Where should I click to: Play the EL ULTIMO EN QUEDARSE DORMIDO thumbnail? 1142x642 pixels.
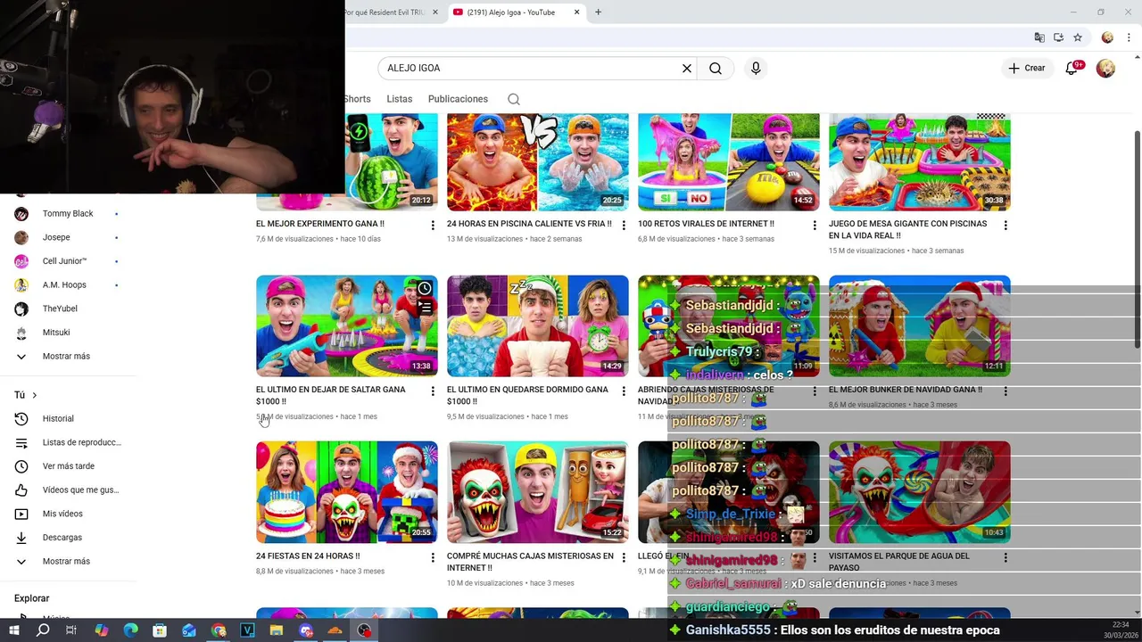[x=537, y=325]
